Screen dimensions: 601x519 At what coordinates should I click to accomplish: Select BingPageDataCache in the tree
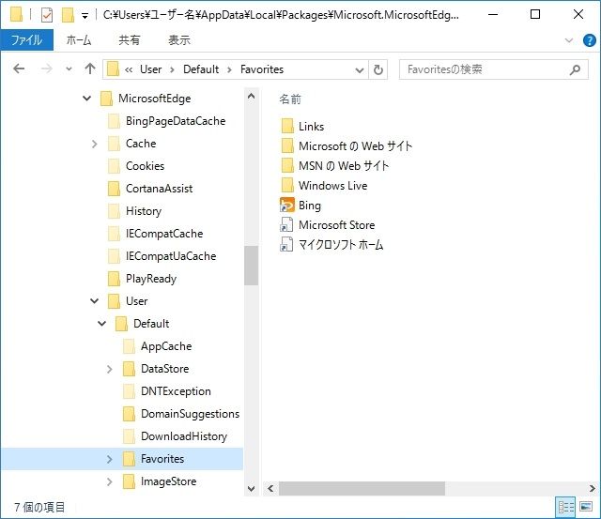coord(176,121)
